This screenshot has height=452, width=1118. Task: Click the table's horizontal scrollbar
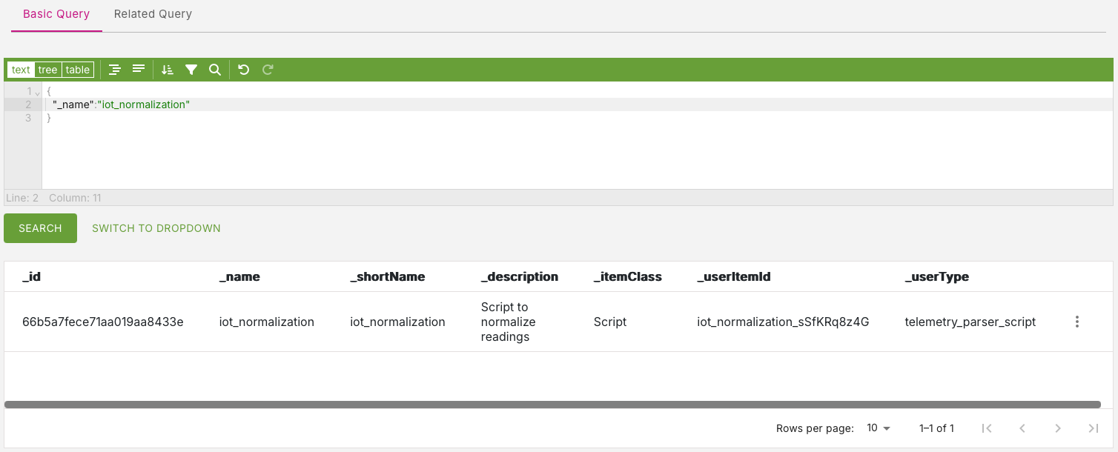[x=552, y=405]
